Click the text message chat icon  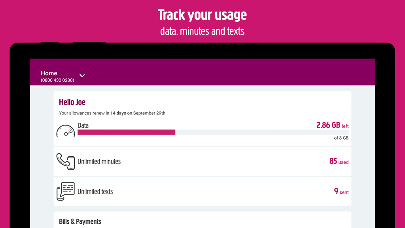tap(66, 191)
